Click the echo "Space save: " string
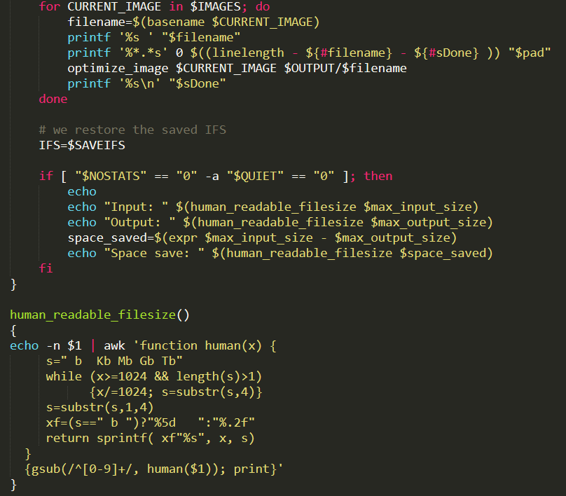Viewport: 566px width, 496px height. (x=154, y=253)
